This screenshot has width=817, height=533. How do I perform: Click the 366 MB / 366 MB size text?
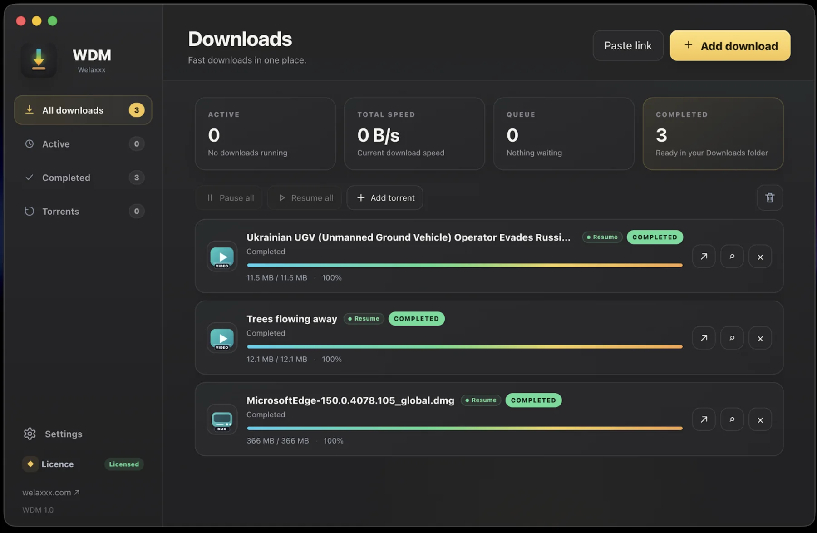click(x=278, y=440)
